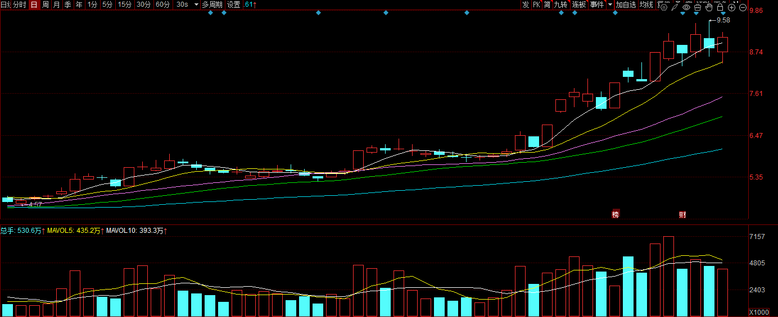This screenshot has height=317, width=778.
Task: Select the 周 weekly period tab
Action: coord(46,4)
